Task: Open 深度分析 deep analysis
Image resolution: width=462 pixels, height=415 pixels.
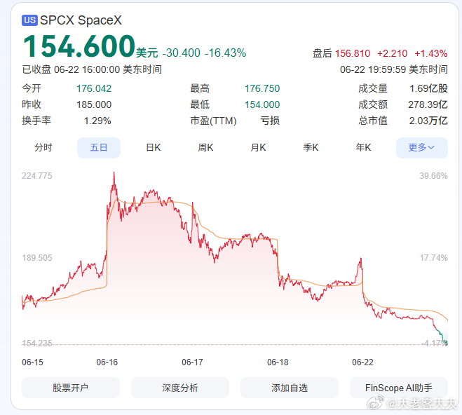Action: (180, 388)
